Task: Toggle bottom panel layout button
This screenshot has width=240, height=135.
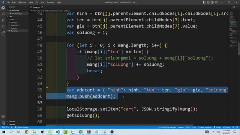Action: (x=208, y=2)
